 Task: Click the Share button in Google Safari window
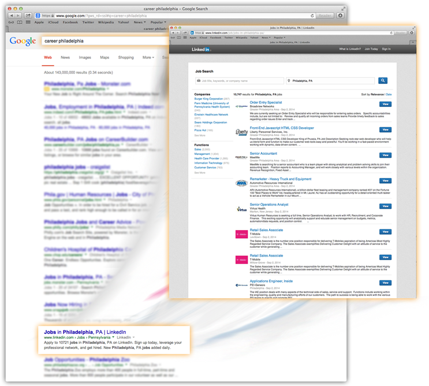point(28,16)
